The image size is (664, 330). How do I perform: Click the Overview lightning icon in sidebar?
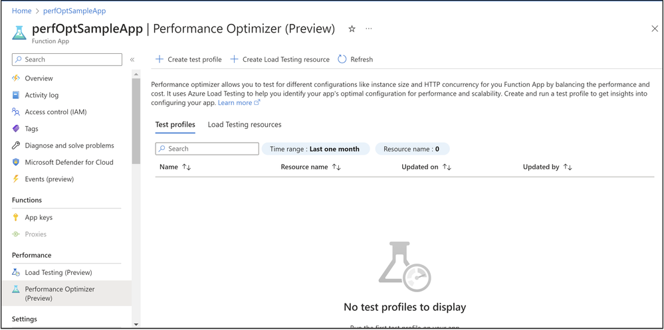(16, 78)
